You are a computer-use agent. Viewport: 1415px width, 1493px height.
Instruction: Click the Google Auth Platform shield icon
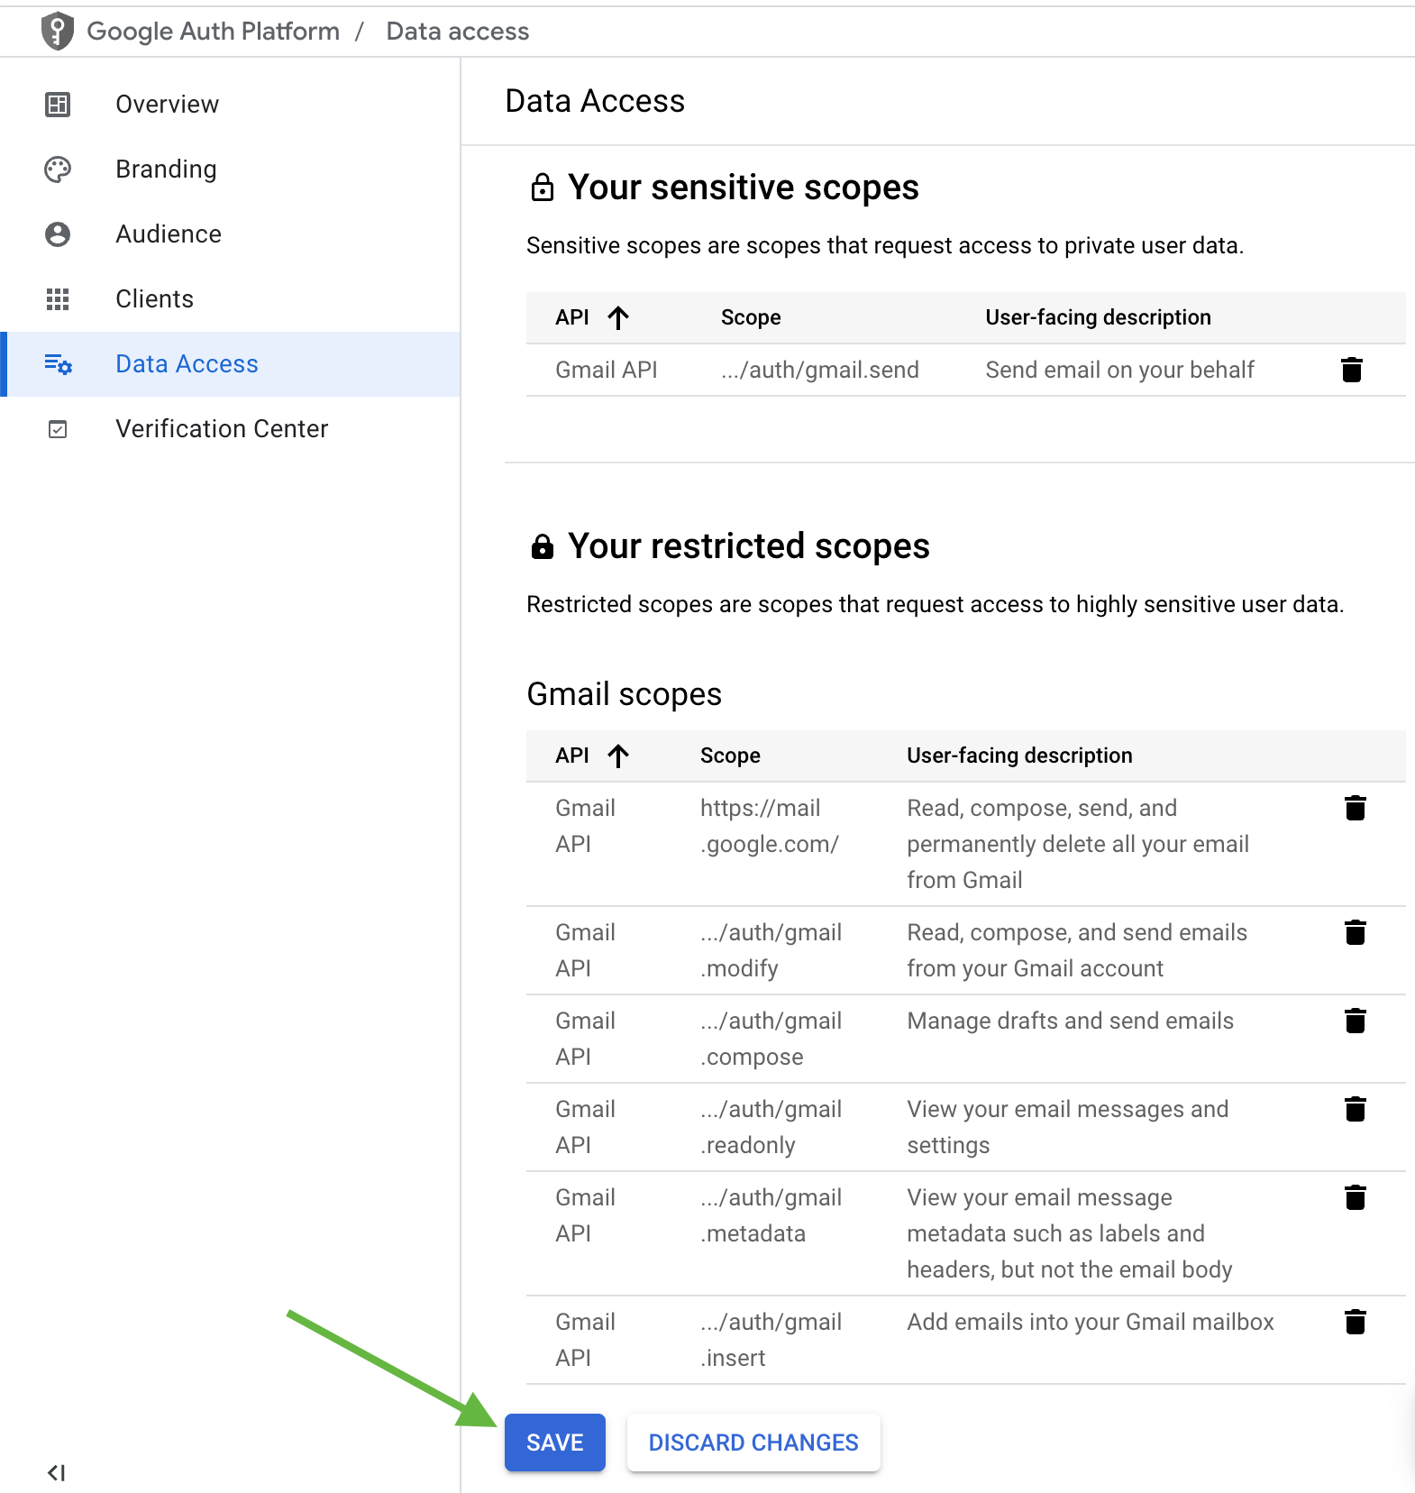click(x=58, y=31)
